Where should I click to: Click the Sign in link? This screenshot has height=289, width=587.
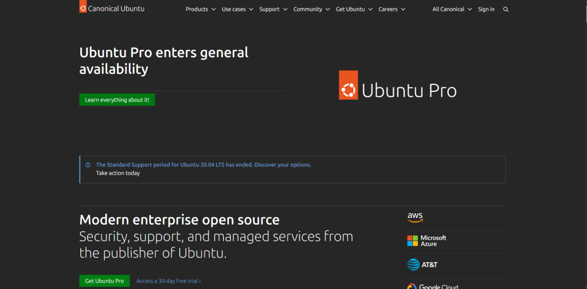(x=486, y=9)
